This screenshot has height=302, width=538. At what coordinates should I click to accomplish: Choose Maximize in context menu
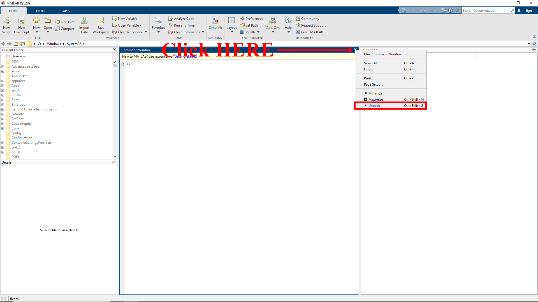click(391, 100)
